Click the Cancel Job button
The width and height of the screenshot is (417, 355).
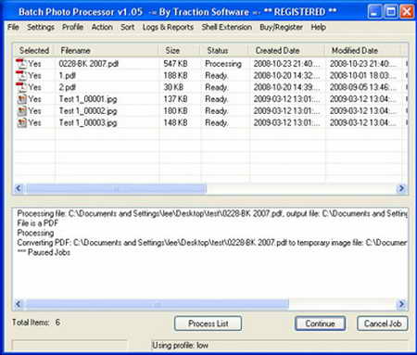pyautogui.click(x=383, y=323)
